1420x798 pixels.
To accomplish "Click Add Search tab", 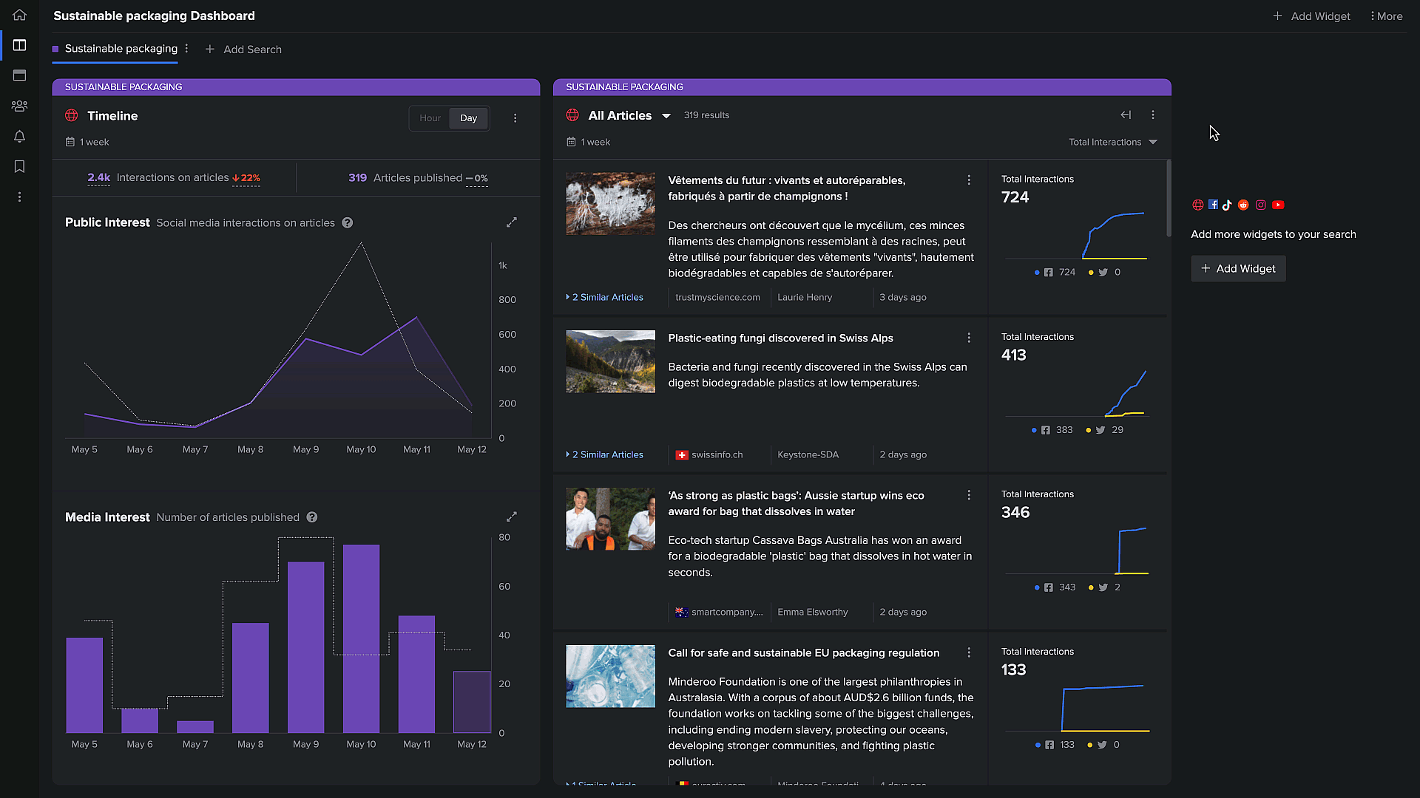I will point(243,50).
